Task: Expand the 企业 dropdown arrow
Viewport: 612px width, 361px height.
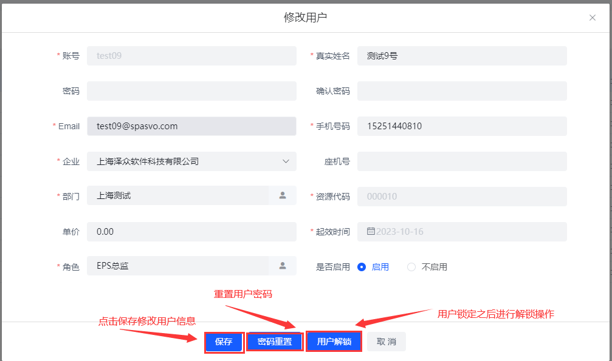Action: pyautogui.click(x=286, y=161)
